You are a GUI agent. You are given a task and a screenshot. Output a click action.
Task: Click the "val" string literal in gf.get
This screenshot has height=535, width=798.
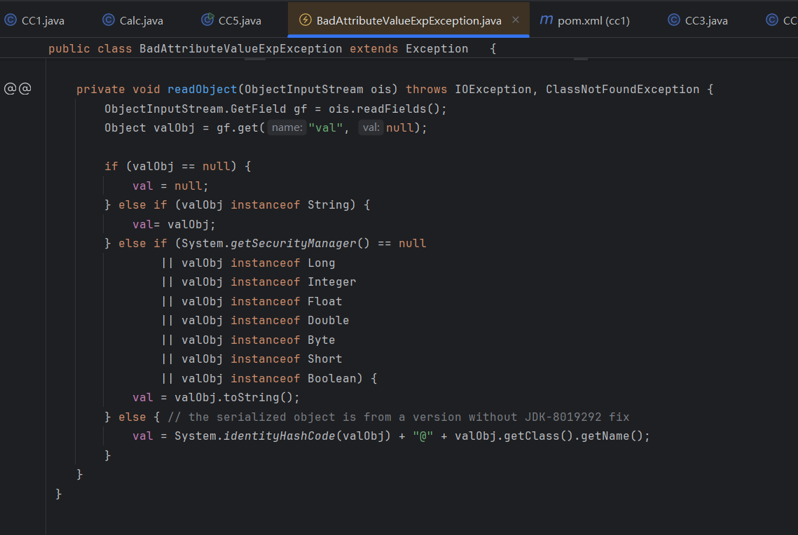(x=326, y=128)
